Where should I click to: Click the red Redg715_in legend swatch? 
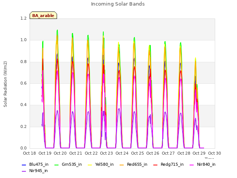156,165
